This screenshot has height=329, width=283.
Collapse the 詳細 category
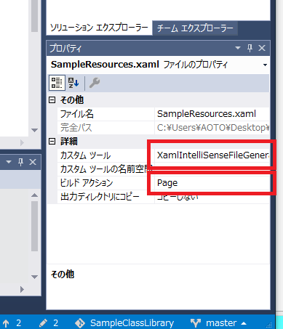pos(52,142)
